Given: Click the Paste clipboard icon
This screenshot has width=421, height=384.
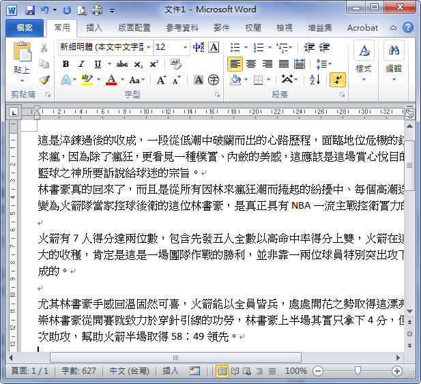Looking at the screenshot, I should pyautogui.click(x=22, y=51).
